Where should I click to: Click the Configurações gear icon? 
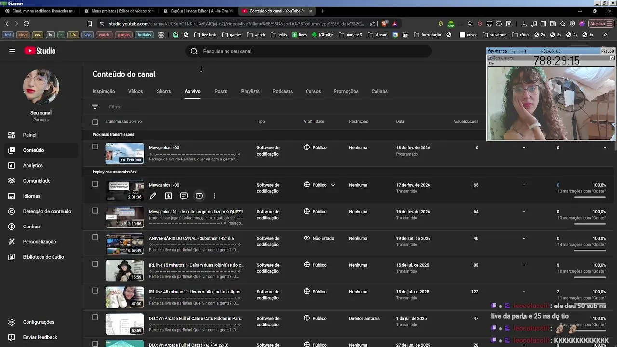pyautogui.click(x=12, y=322)
